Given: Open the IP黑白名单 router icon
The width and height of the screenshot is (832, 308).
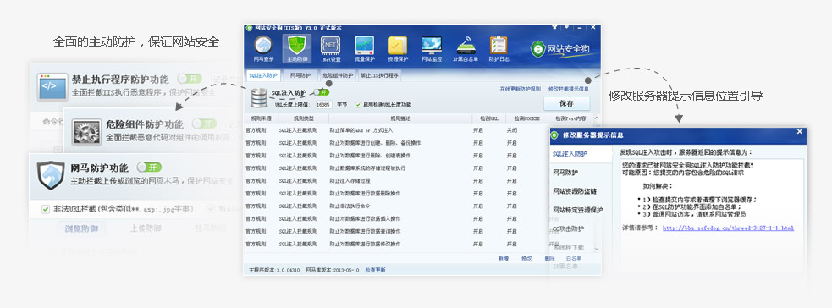Looking at the screenshot, I should [x=466, y=45].
